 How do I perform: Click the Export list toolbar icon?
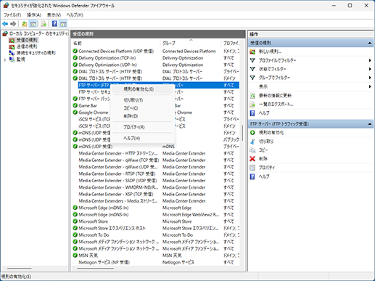[x=44, y=24]
